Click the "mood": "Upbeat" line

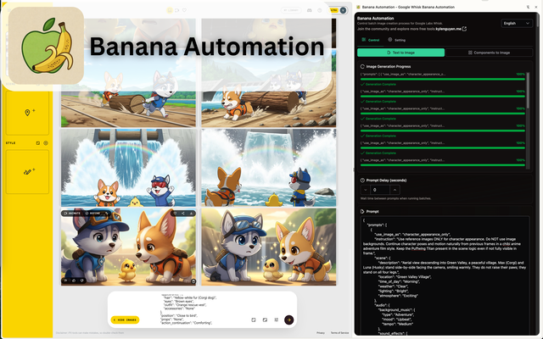pos(396,320)
